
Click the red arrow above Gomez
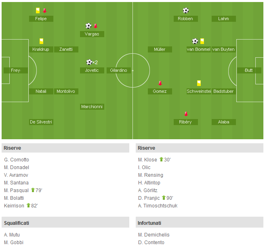(160, 83)
